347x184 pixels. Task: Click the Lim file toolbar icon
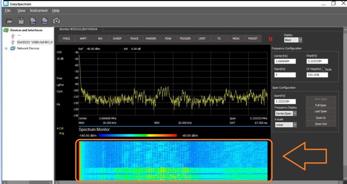33,20
